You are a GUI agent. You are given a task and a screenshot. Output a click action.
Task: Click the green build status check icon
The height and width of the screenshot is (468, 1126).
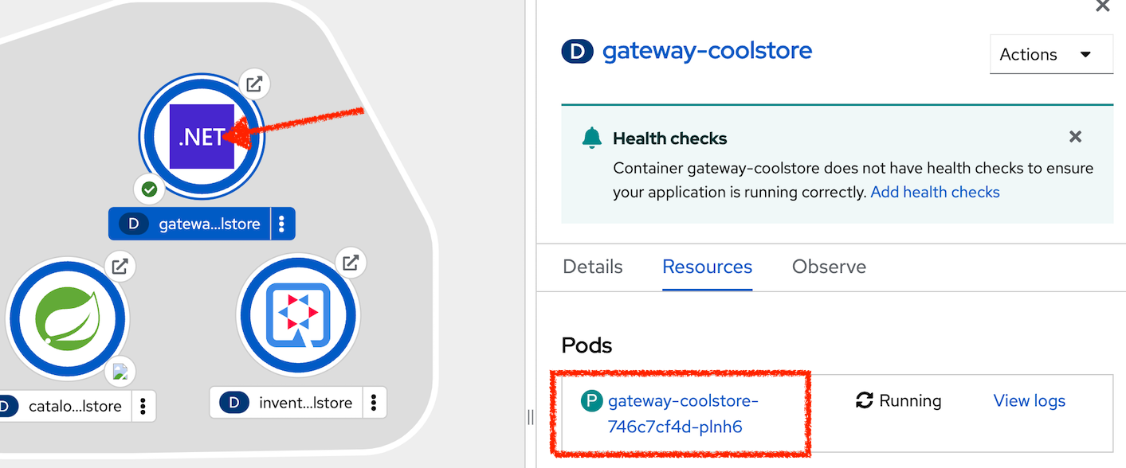(149, 189)
